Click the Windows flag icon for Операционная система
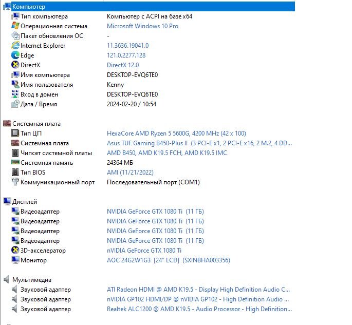Image resolution: width=352 pixels, height=325 pixels. (x=15, y=26)
